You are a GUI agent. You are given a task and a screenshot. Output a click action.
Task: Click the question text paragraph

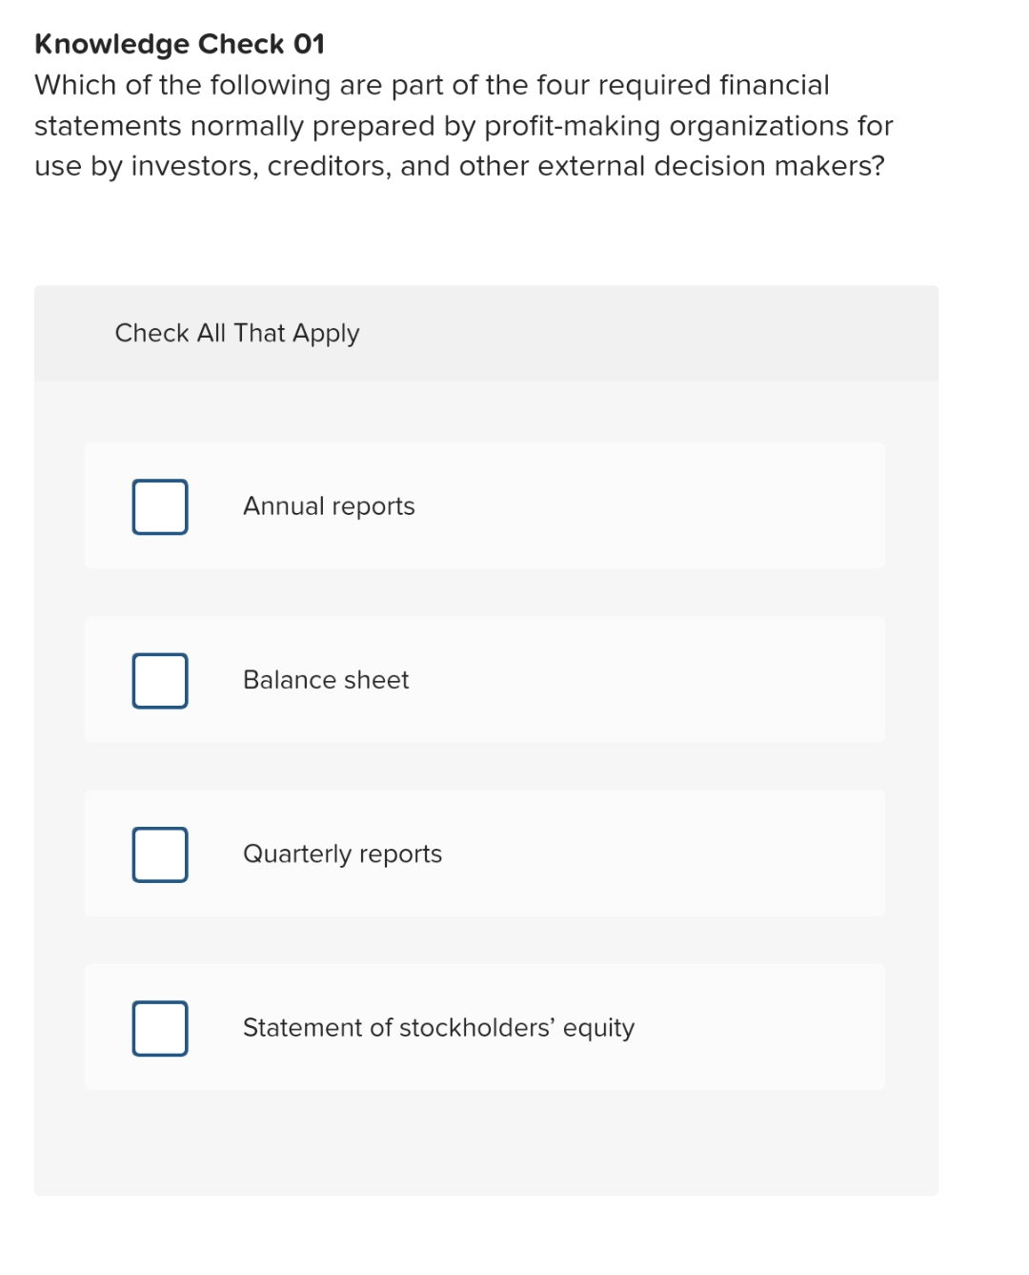coord(463,125)
